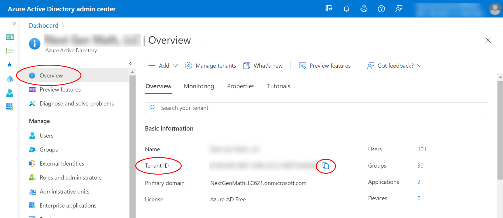Open the help question mark icon

click(381, 9)
